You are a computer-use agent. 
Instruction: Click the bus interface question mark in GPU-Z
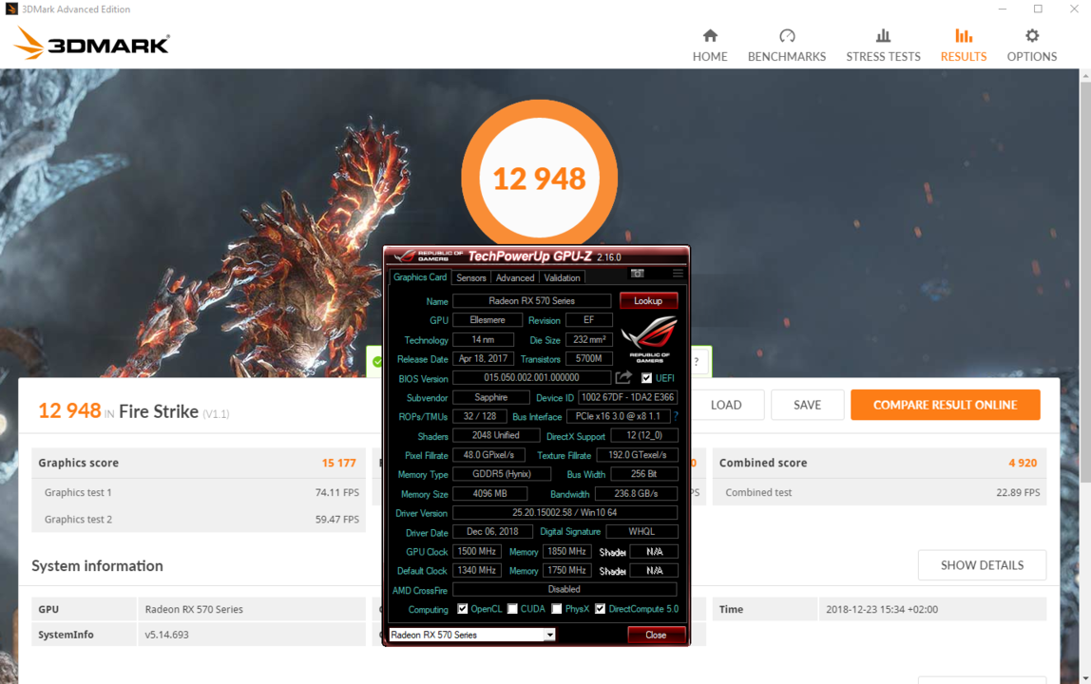click(x=676, y=416)
